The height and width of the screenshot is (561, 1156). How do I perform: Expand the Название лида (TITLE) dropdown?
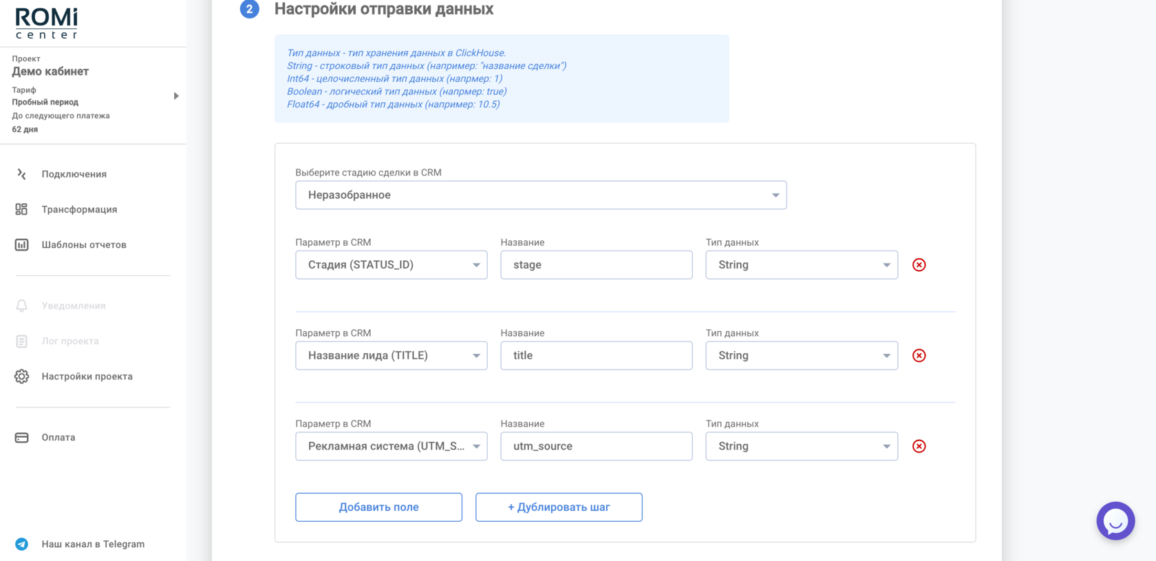pos(392,356)
